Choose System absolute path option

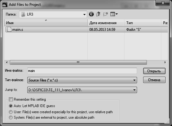coord(11,117)
